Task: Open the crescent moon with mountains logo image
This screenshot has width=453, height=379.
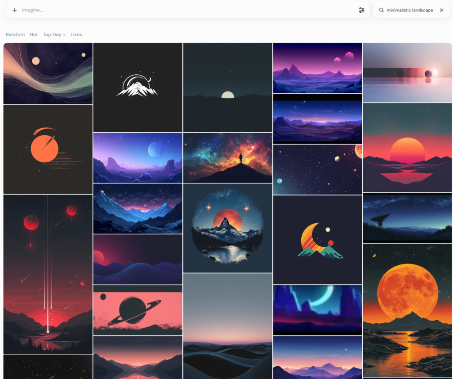Action: click(x=317, y=239)
